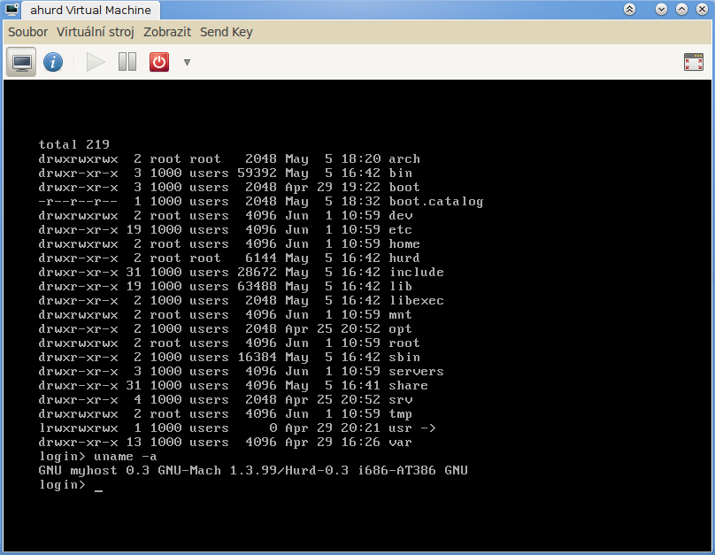Minimize the virtual machine window
The width and height of the screenshot is (715, 555).
(x=661, y=9)
